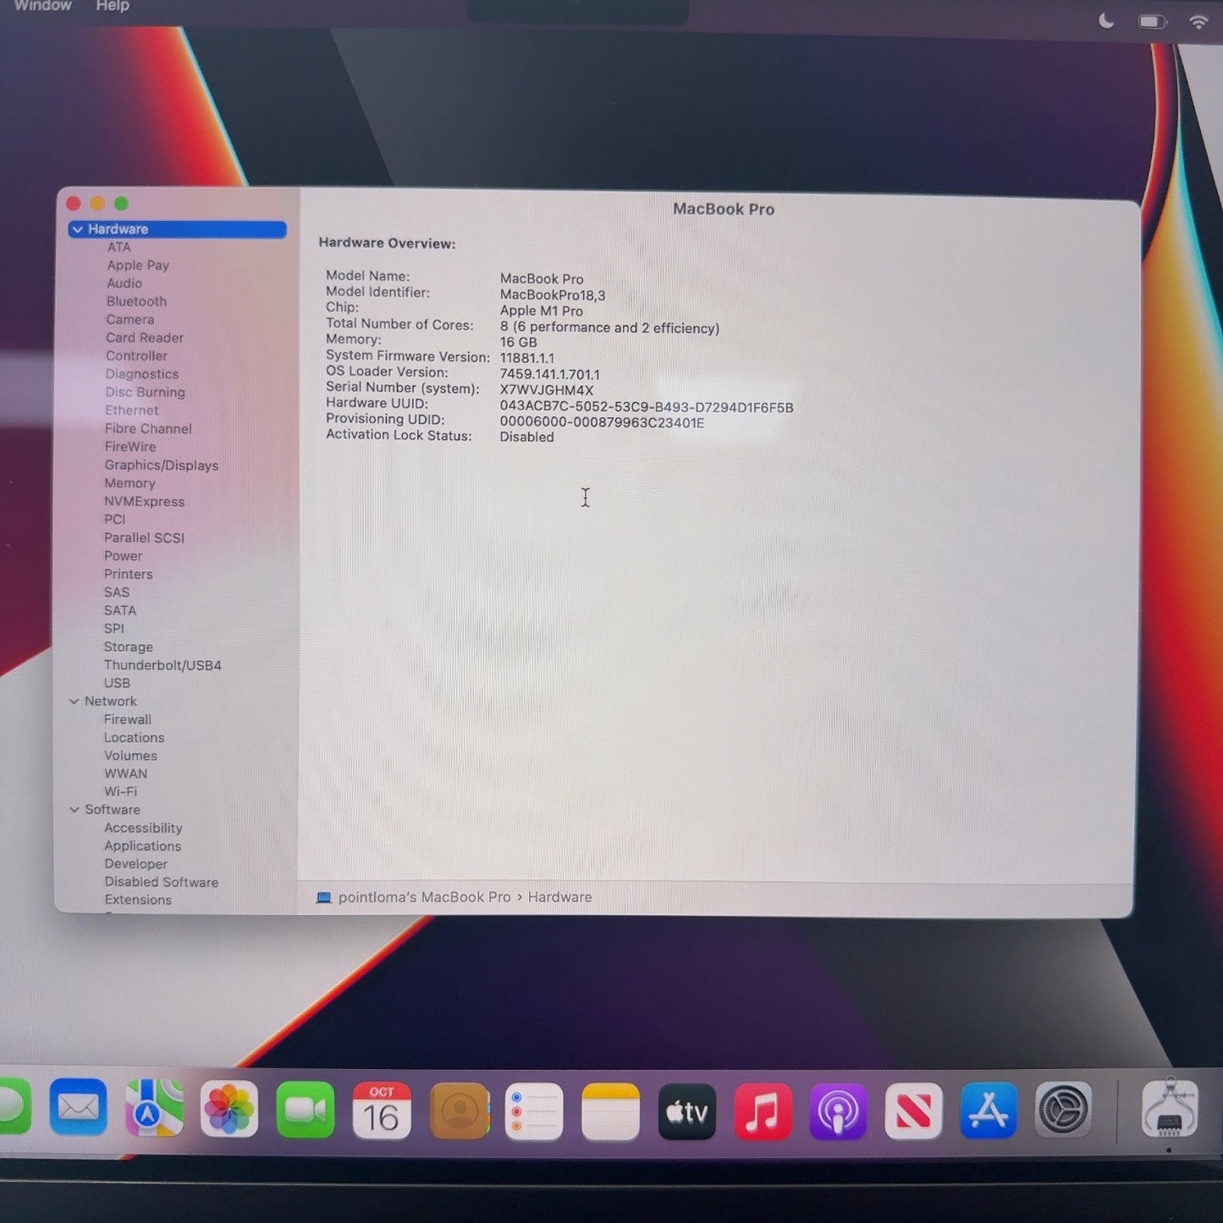Viewport: 1223px width, 1223px height.
Task: Open FaceTime from the Dock
Action: click(x=305, y=1110)
